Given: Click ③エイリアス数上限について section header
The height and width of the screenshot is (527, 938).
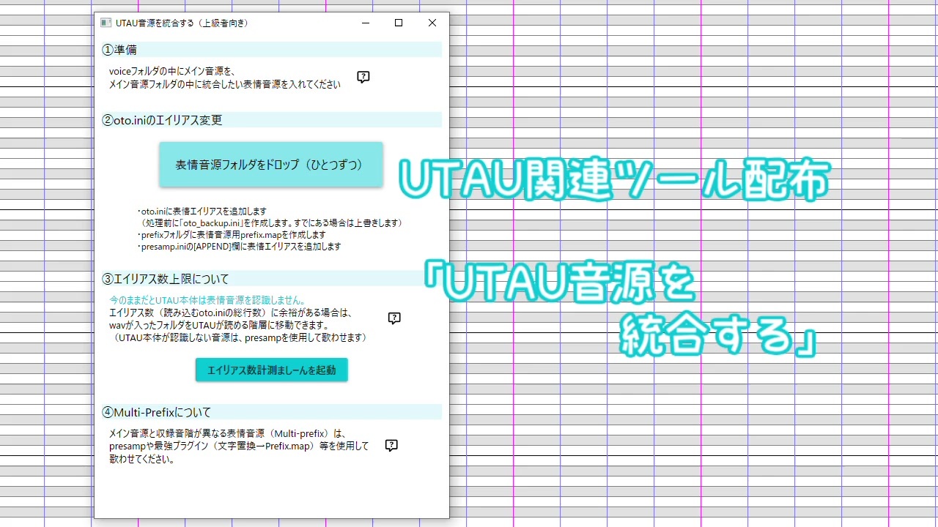Looking at the screenshot, I should point(271,279).
